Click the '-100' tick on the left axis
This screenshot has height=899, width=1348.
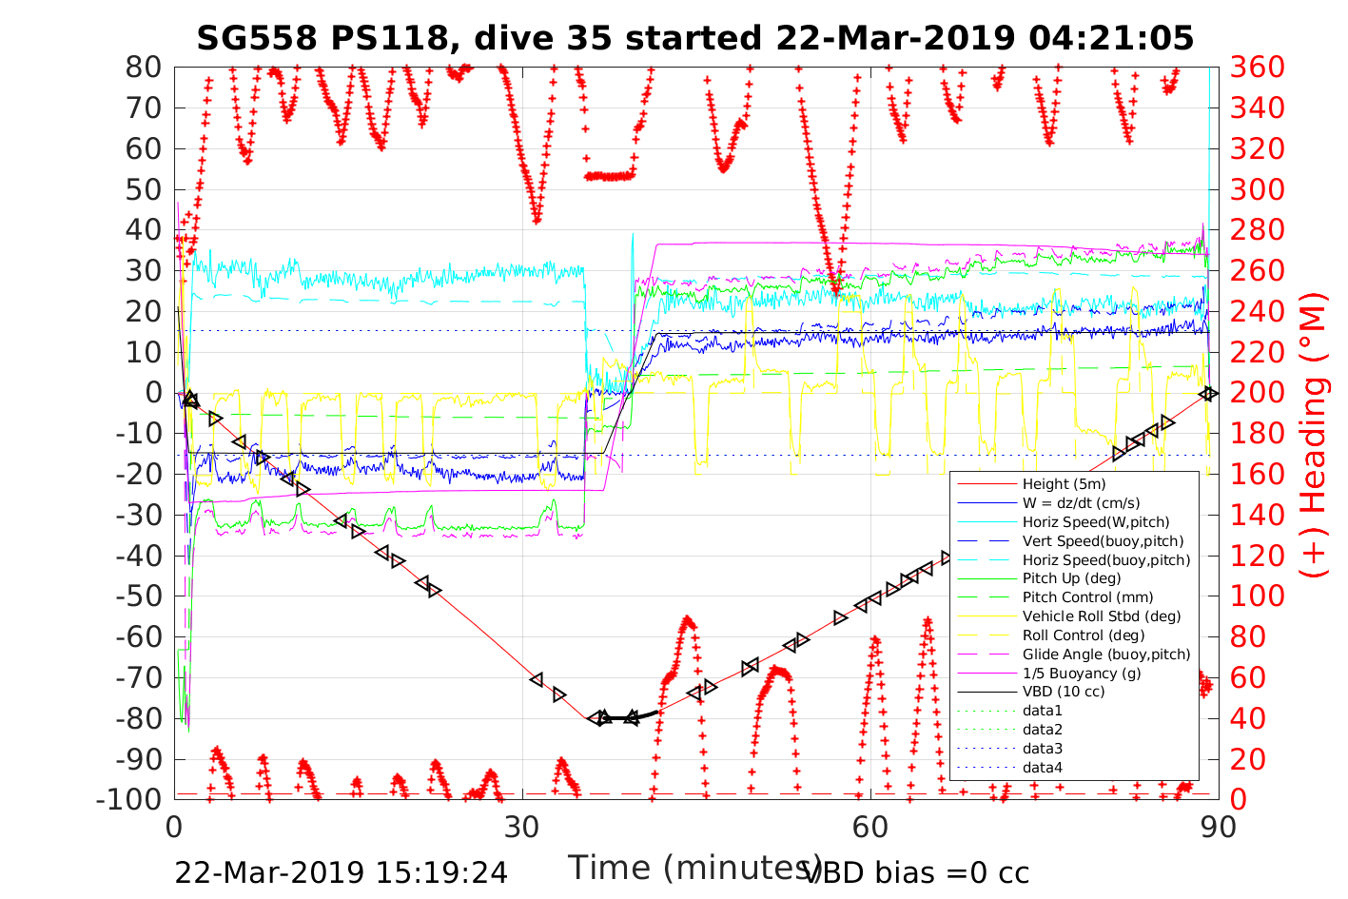(129, 800)
